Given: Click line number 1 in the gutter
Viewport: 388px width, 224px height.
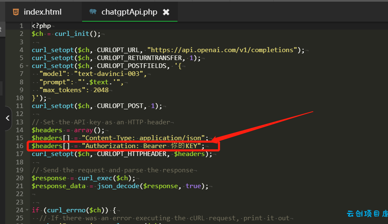Looking at the screenshot, I should pyautogui.click(x=22, y=26).
